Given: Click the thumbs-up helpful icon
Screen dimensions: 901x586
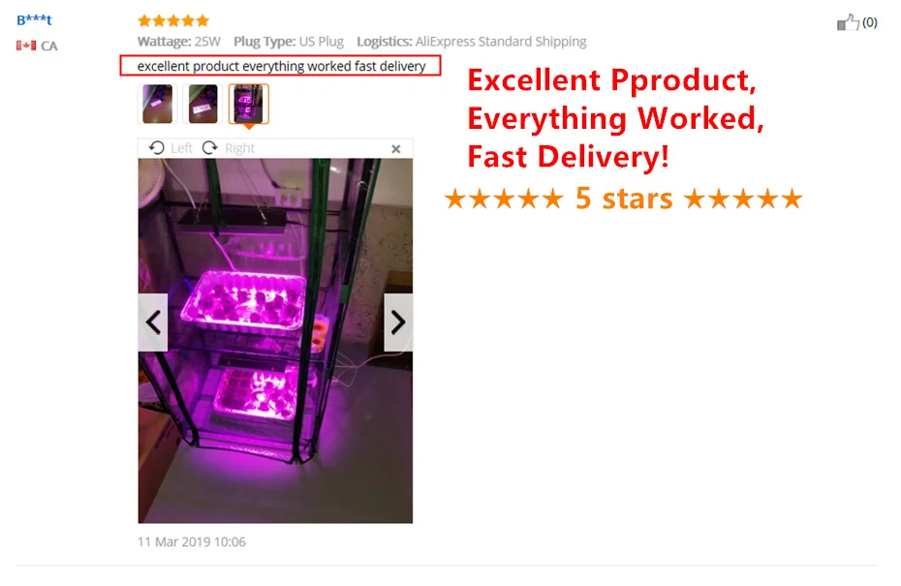Looking at the screenshot, I should [x=848, y=22].
